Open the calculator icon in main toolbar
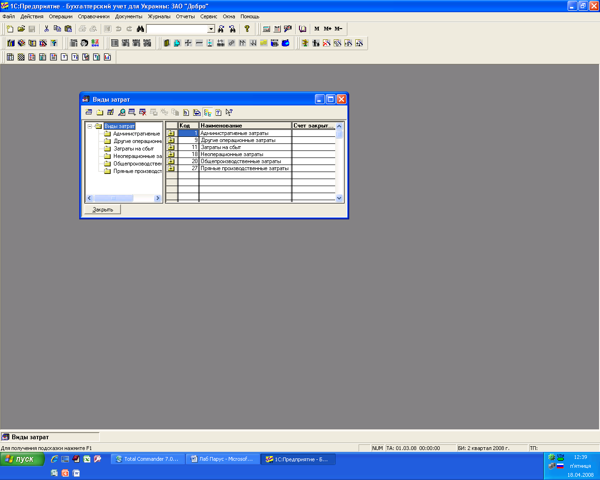 266,29
